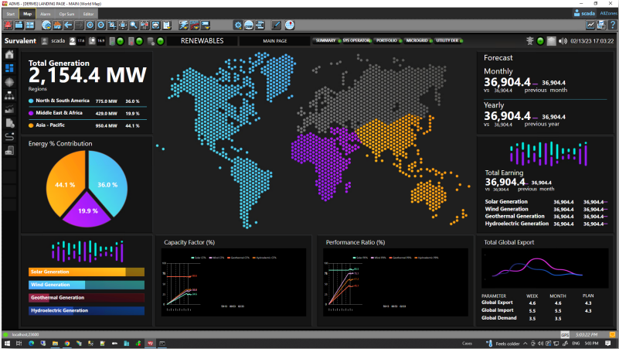Switch to the Alarm tab
This screenshot has height=349, width=619.
46,14
